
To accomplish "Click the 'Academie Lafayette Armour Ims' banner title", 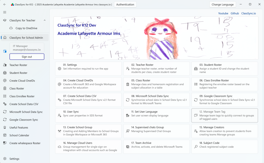I will (x=89, y=33).
